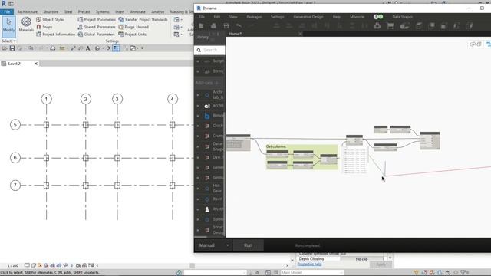Click the green notification badge in Dynamo menu bar
This screenshot has height=276, width=491.
(x=381, y=17)
